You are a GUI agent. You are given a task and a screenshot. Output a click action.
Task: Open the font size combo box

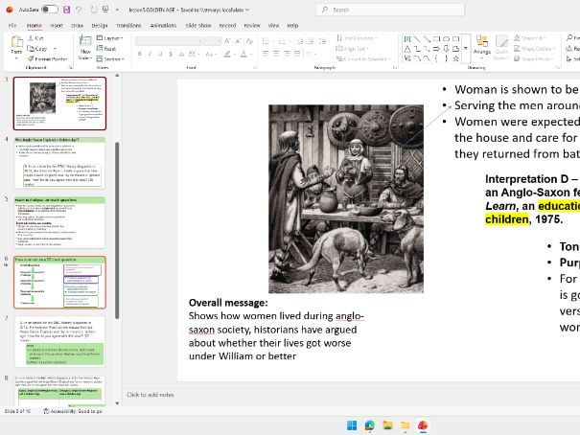pyautogui.click(x=212, y=41)
